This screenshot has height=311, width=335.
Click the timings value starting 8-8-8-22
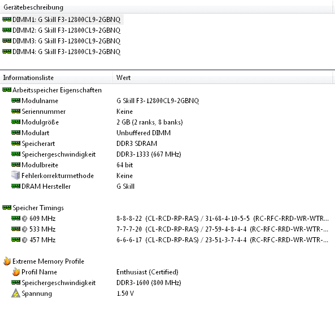223,219
